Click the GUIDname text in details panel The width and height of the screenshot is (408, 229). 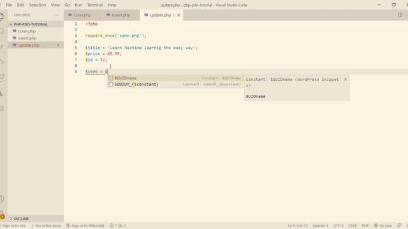click(256, 96)
